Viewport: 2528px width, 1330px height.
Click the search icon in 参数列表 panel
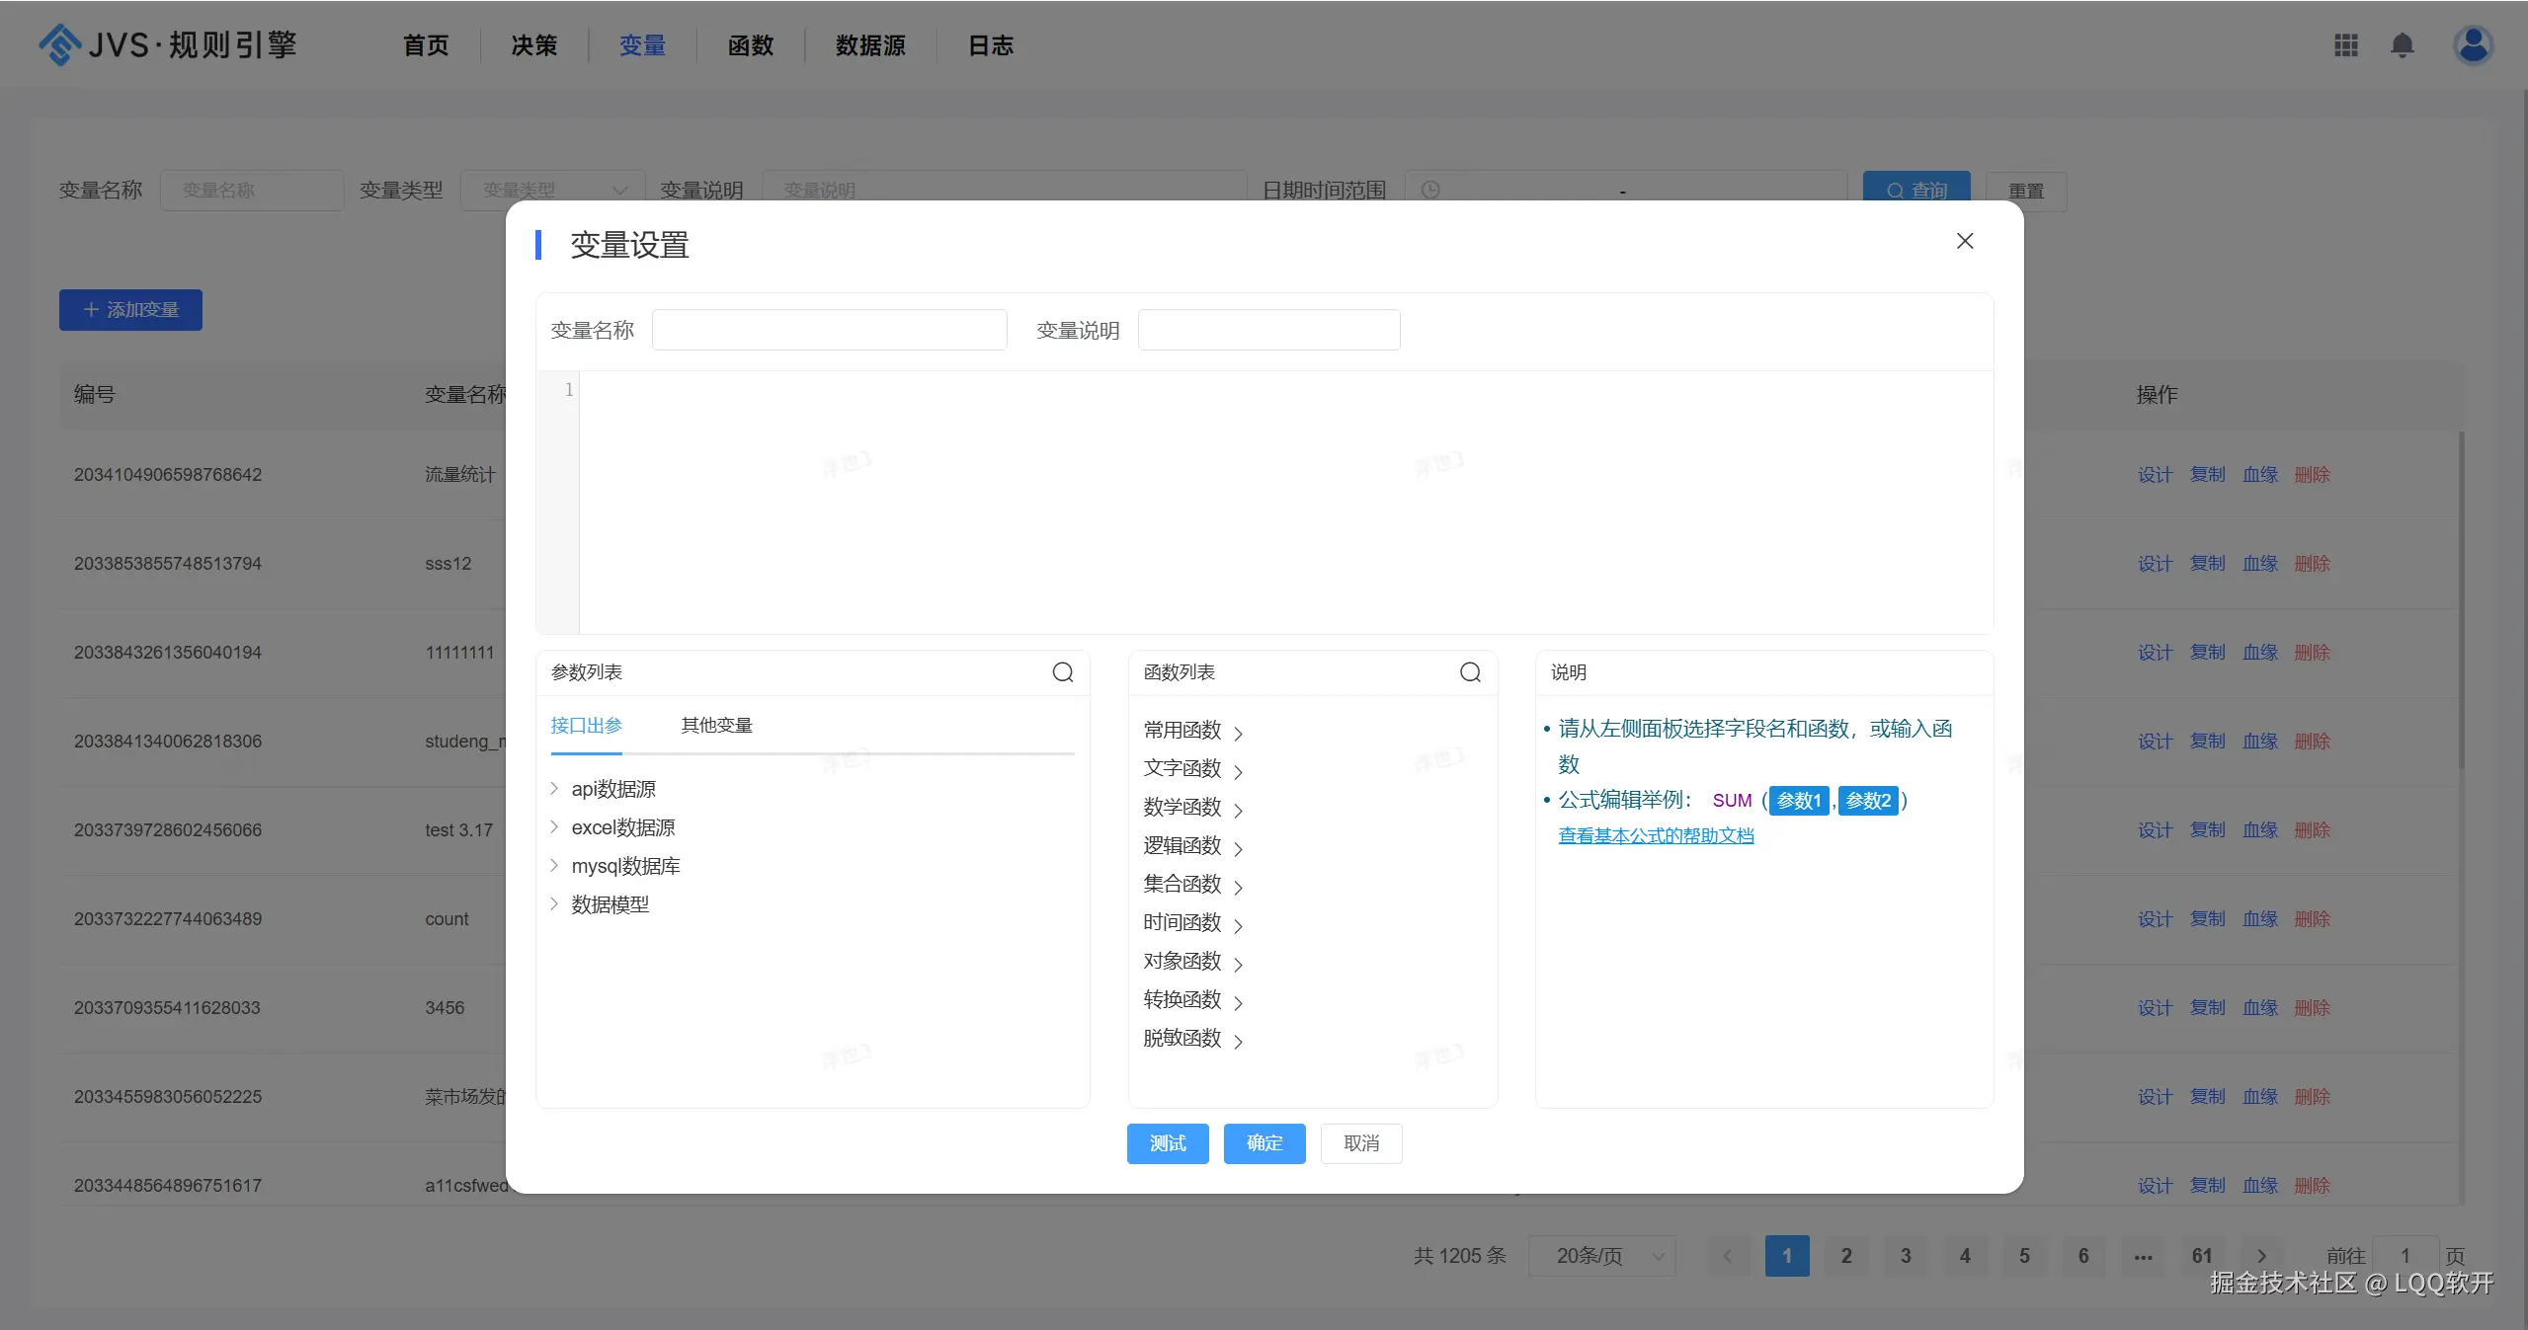[x=1062, y=672]
